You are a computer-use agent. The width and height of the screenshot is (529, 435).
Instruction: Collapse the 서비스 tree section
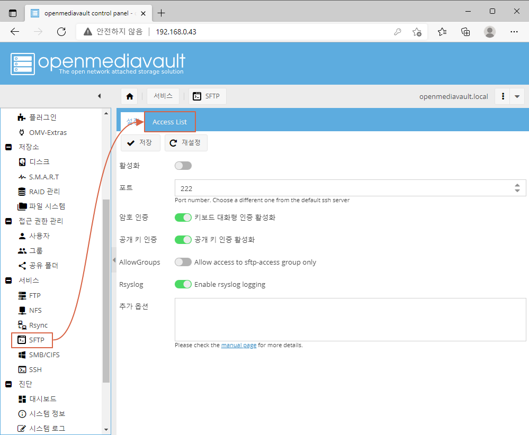pos(9,280)
